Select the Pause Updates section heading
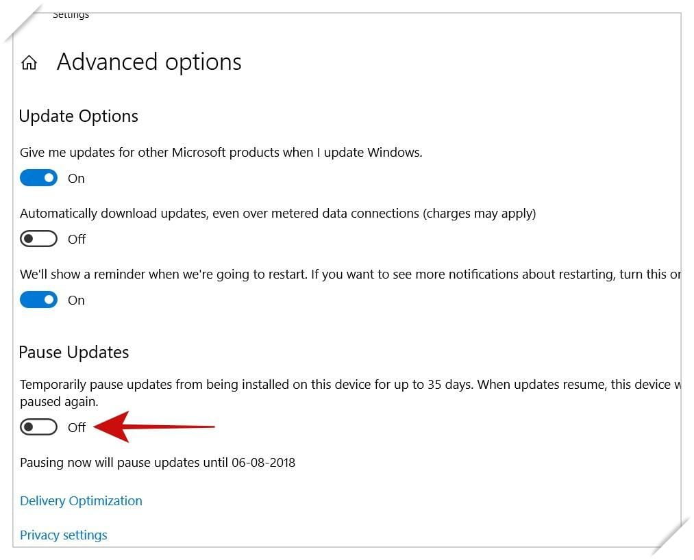Image resolution: width=694 pixels, height=560 pixels. [74, 353]
